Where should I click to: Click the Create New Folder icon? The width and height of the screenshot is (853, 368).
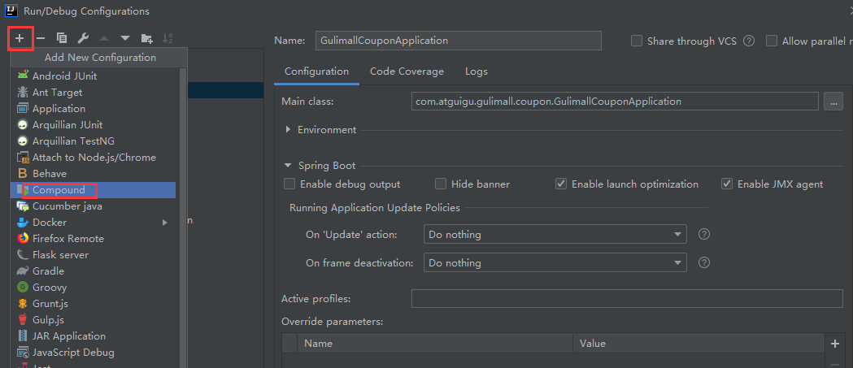click(147, 38)
